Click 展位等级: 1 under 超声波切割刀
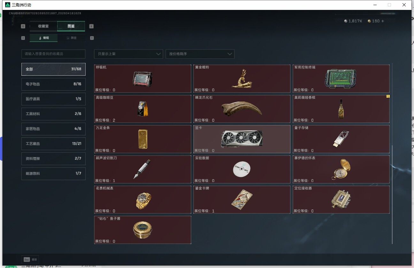Screen dimensions: 414x268 (x=105, y=181)
